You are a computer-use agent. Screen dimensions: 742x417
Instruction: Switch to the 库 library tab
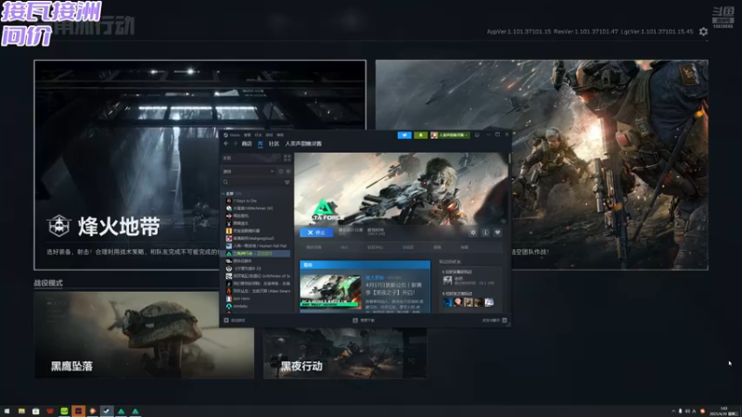[261, 144]
